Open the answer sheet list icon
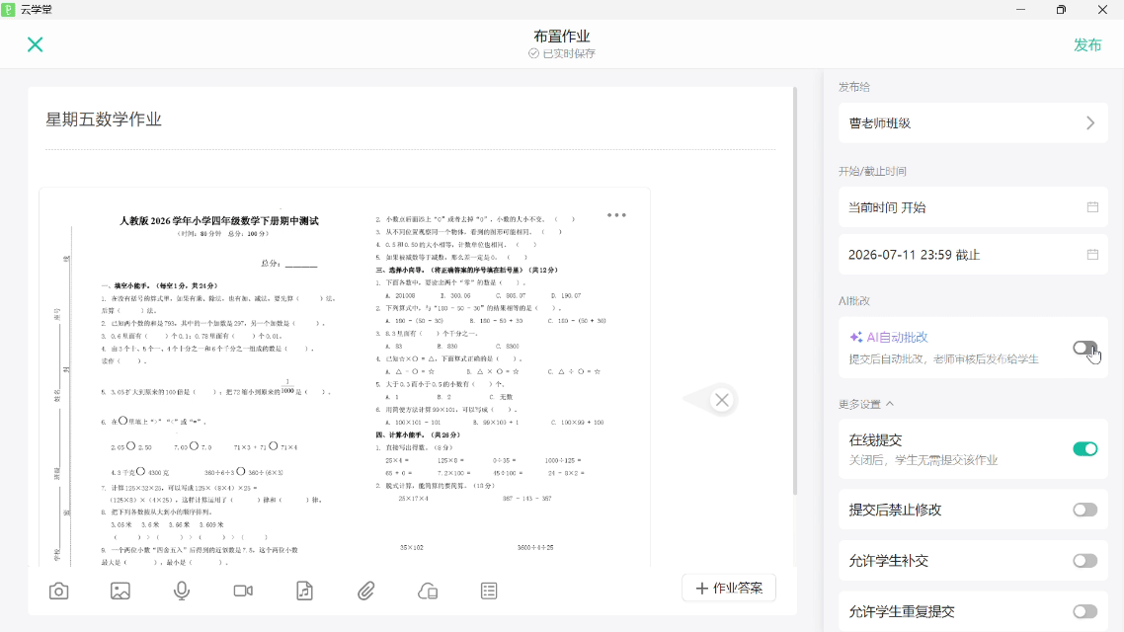 click(489, 592)
